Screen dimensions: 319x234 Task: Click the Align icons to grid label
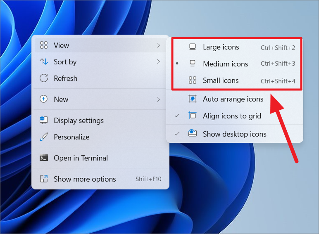tap(232, 116)
